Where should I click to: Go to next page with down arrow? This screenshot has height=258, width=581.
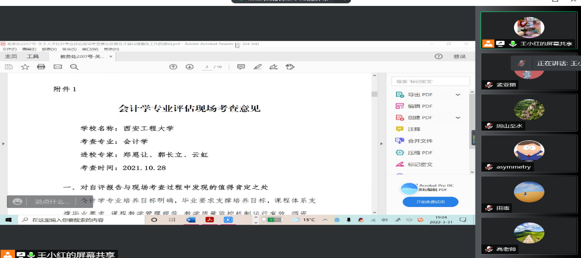[189, 67]
